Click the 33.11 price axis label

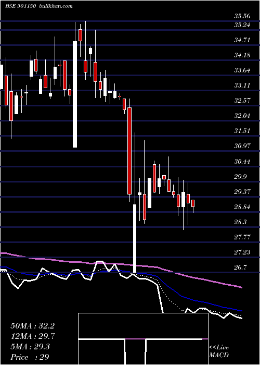[242, 86]
